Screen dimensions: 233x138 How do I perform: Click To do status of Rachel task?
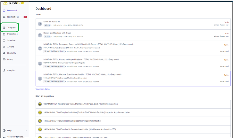tap(226, 34)
